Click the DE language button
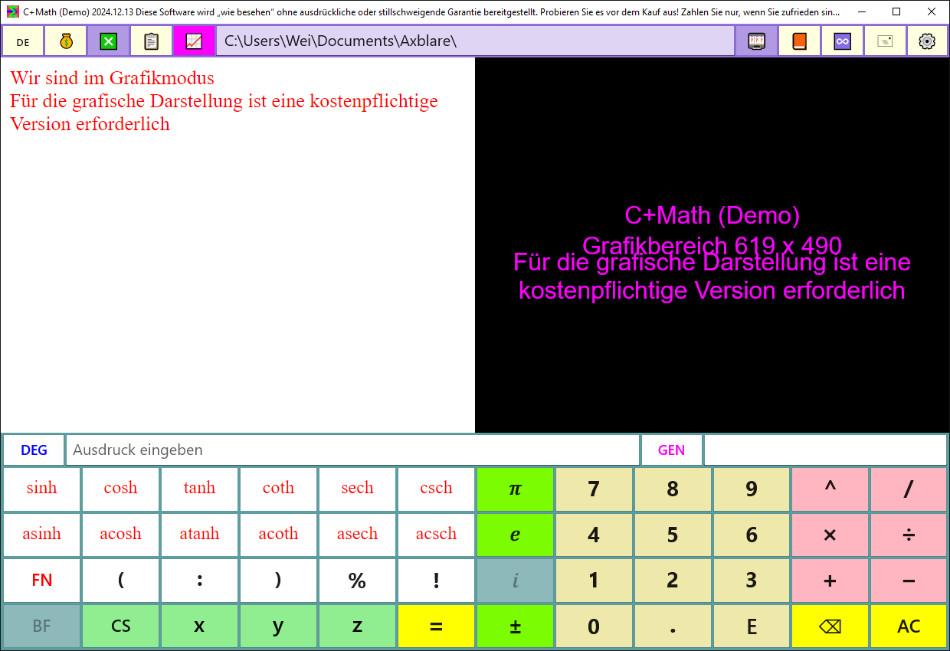950x651 pixels. tap(23, 41)
